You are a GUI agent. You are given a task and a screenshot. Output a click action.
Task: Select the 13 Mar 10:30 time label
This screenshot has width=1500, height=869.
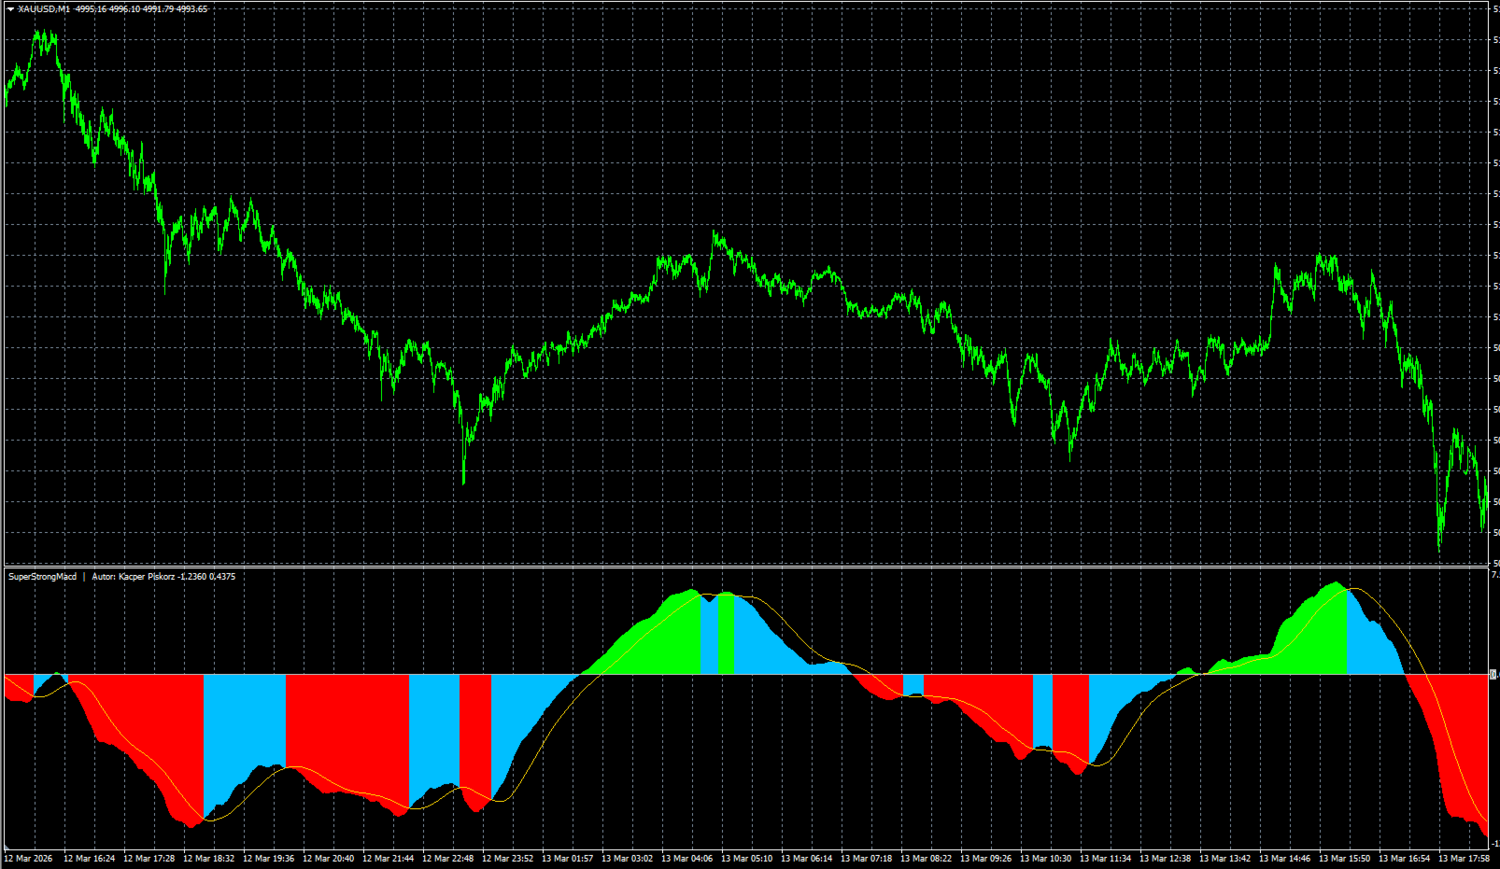click(1045, 859)
